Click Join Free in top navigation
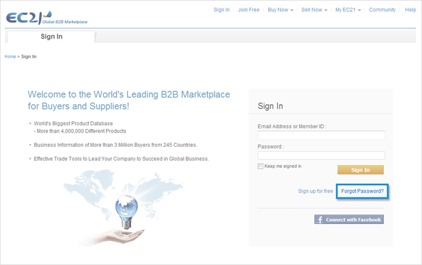This screenshot has height=265, width=422. coord(248,10)
